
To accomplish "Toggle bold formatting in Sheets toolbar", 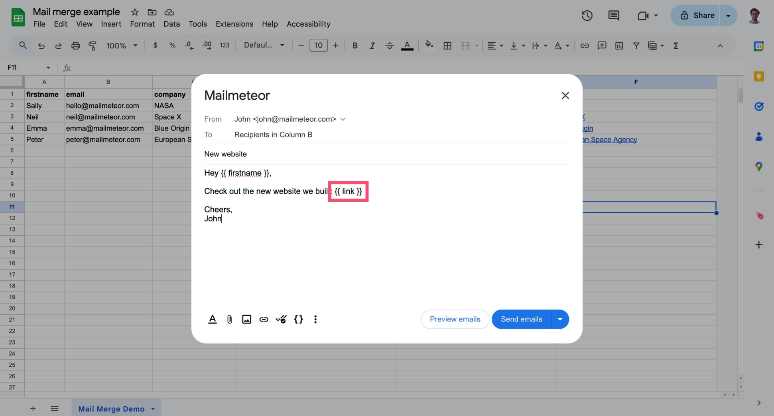I will tap(355, 45).
